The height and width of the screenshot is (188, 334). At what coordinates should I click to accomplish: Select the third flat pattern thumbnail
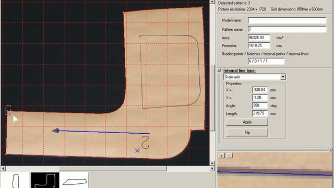tap(75, 180)
